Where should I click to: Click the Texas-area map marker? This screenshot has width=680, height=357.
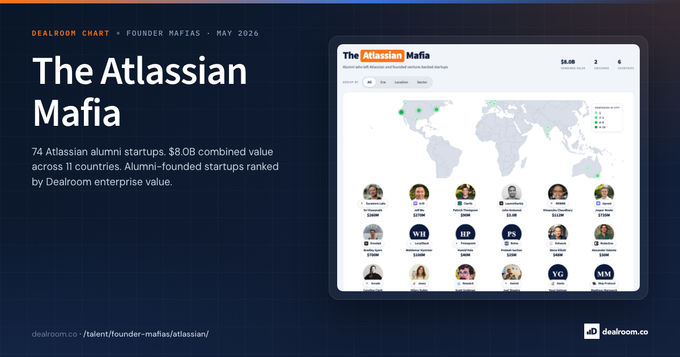417,119
